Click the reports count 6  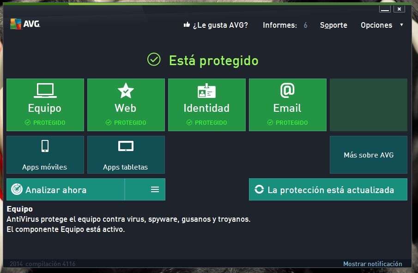[305, 25]
